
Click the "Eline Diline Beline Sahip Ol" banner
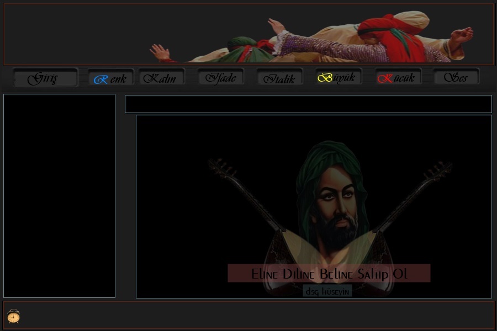point(329,274)
